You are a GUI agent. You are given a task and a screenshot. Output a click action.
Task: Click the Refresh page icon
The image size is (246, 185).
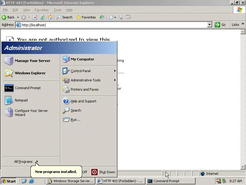tap(42, 17)
